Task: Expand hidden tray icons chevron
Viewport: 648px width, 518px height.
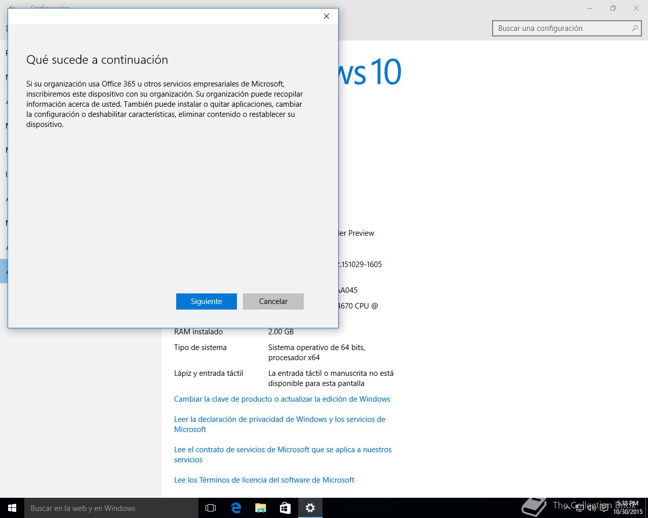Action: coord(567,508)
